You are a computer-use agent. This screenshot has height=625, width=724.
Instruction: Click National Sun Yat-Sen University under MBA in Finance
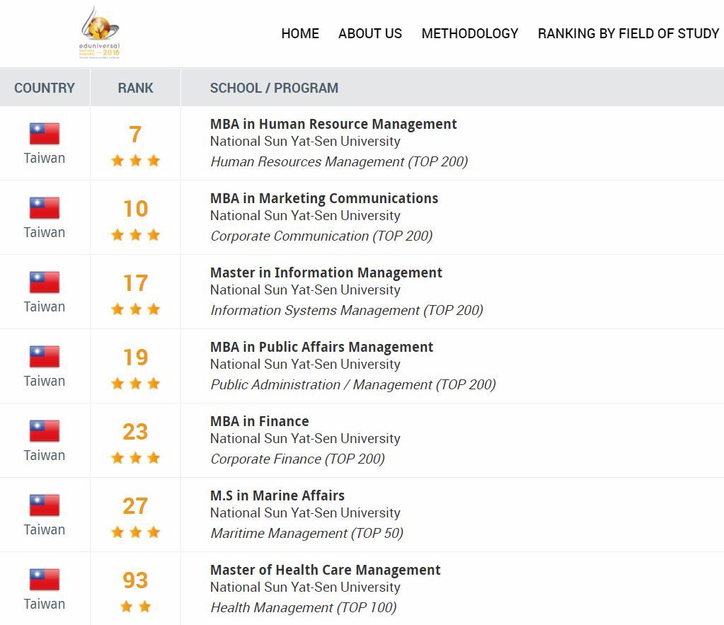(x=305, y=438)
